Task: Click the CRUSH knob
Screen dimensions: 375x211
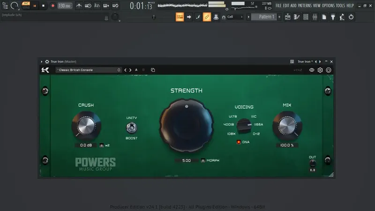Action: tap(86, 126)
